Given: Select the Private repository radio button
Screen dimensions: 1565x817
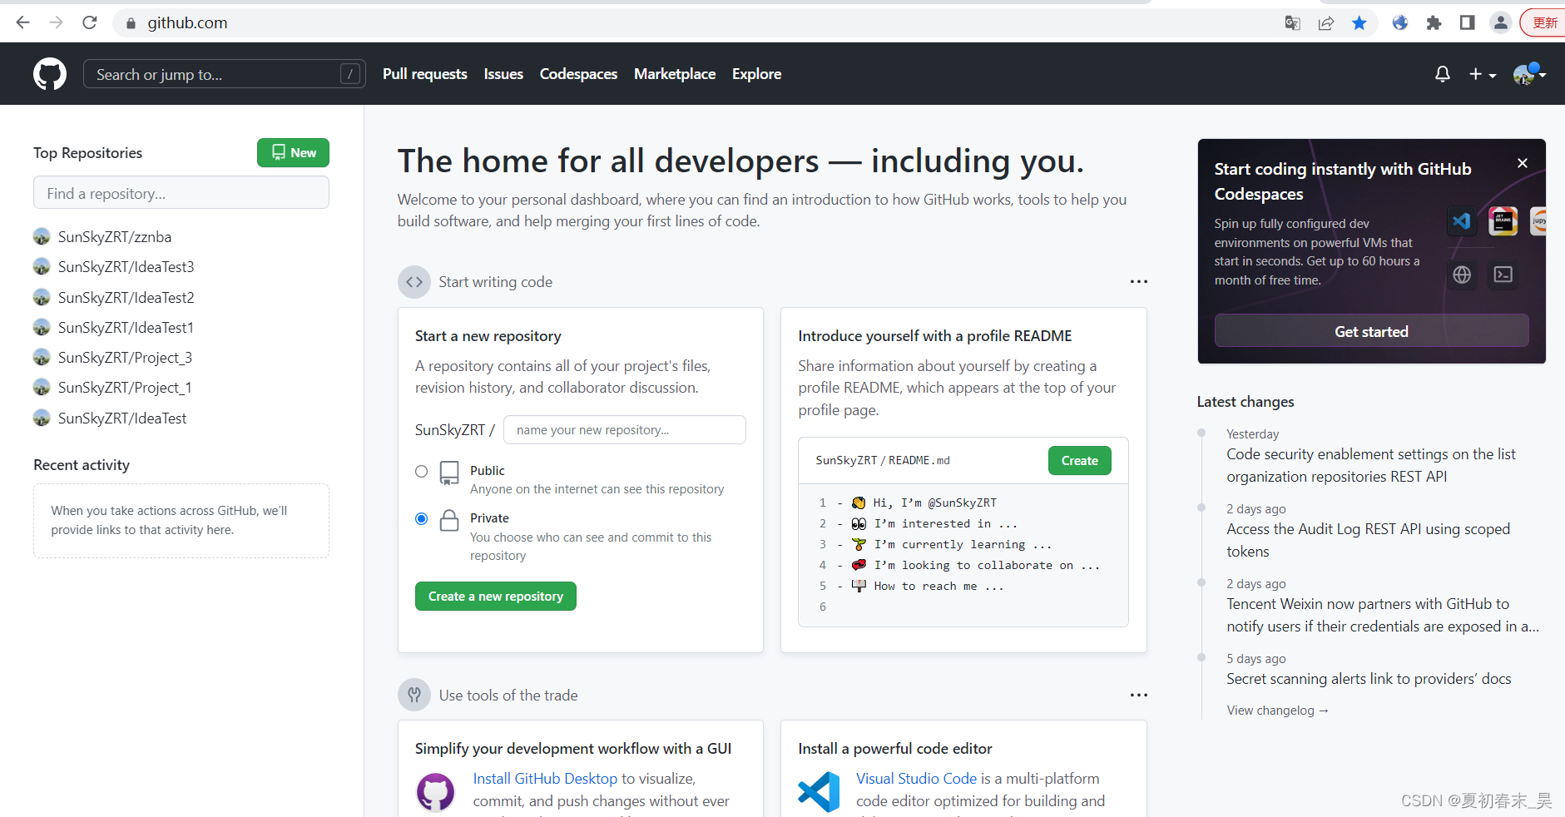Looking at the screenshot, I should (x=422, y=519).
